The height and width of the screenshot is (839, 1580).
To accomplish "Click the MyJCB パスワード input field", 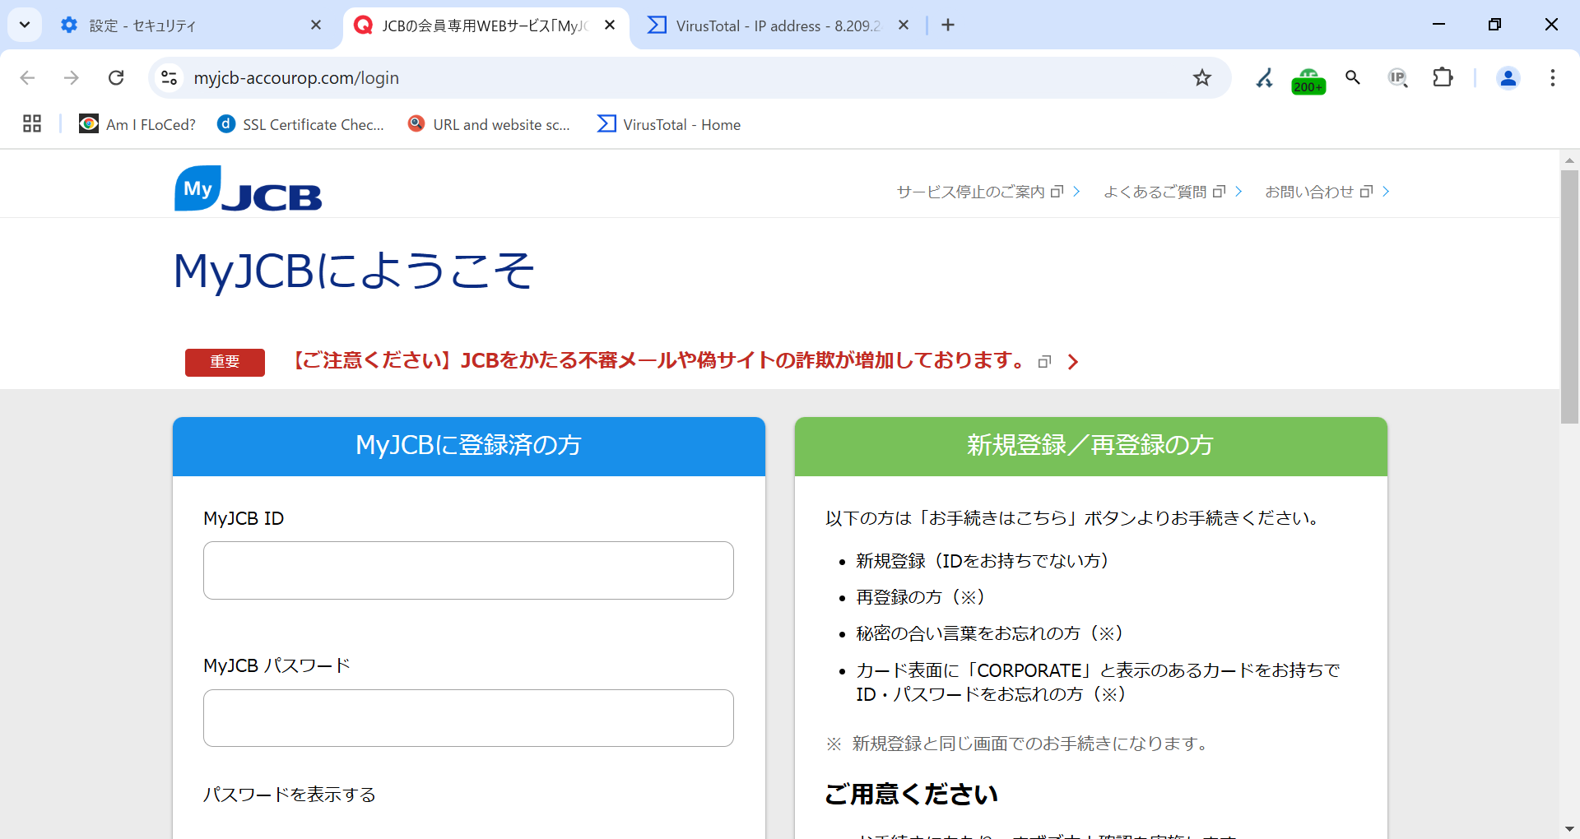I will pos(468,718).
